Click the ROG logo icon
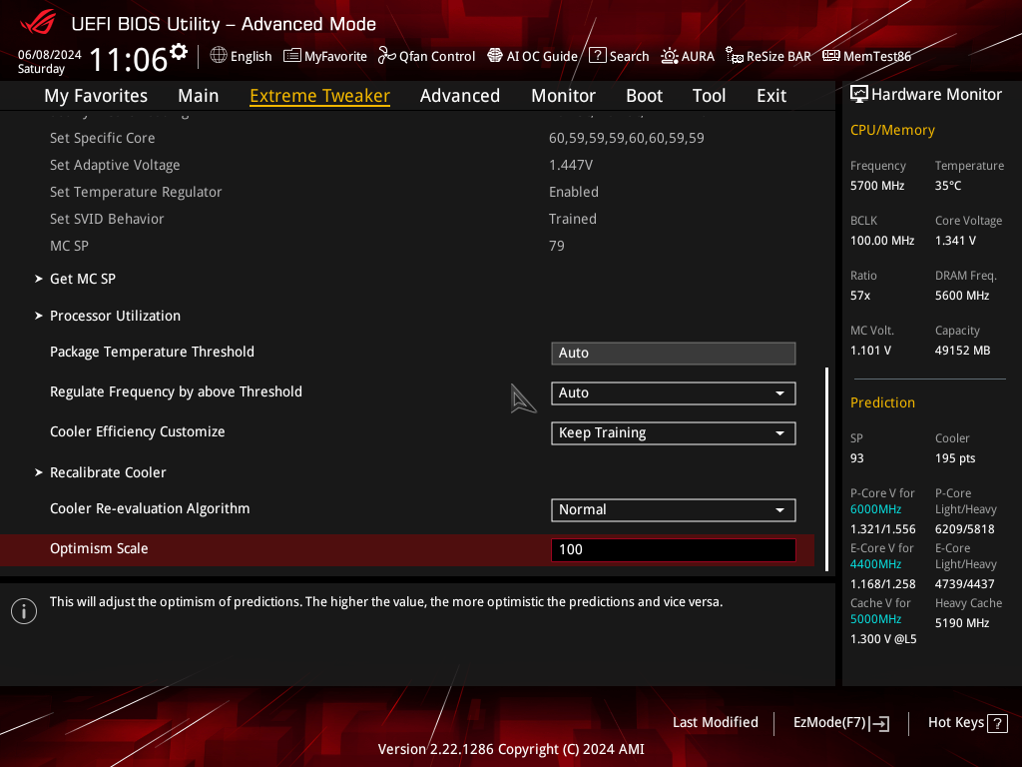This screenshot has height=767, width=1022. [38, 23]
